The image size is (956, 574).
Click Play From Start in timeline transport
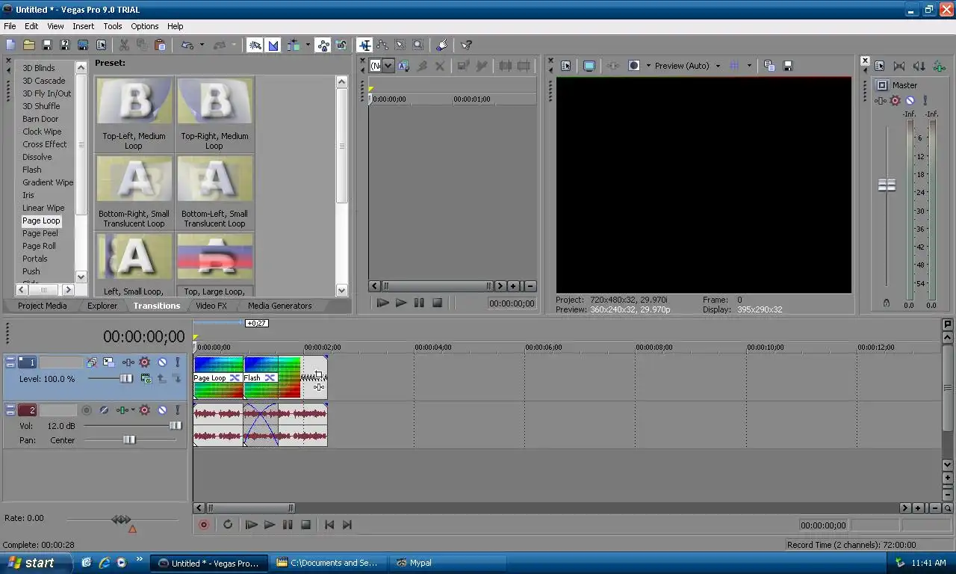(x=252, y=525)
